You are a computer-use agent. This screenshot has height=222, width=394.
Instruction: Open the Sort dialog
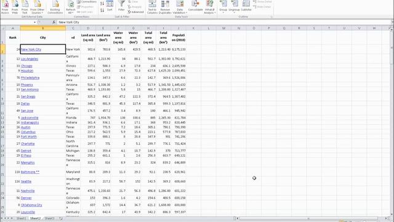(110, 6)
